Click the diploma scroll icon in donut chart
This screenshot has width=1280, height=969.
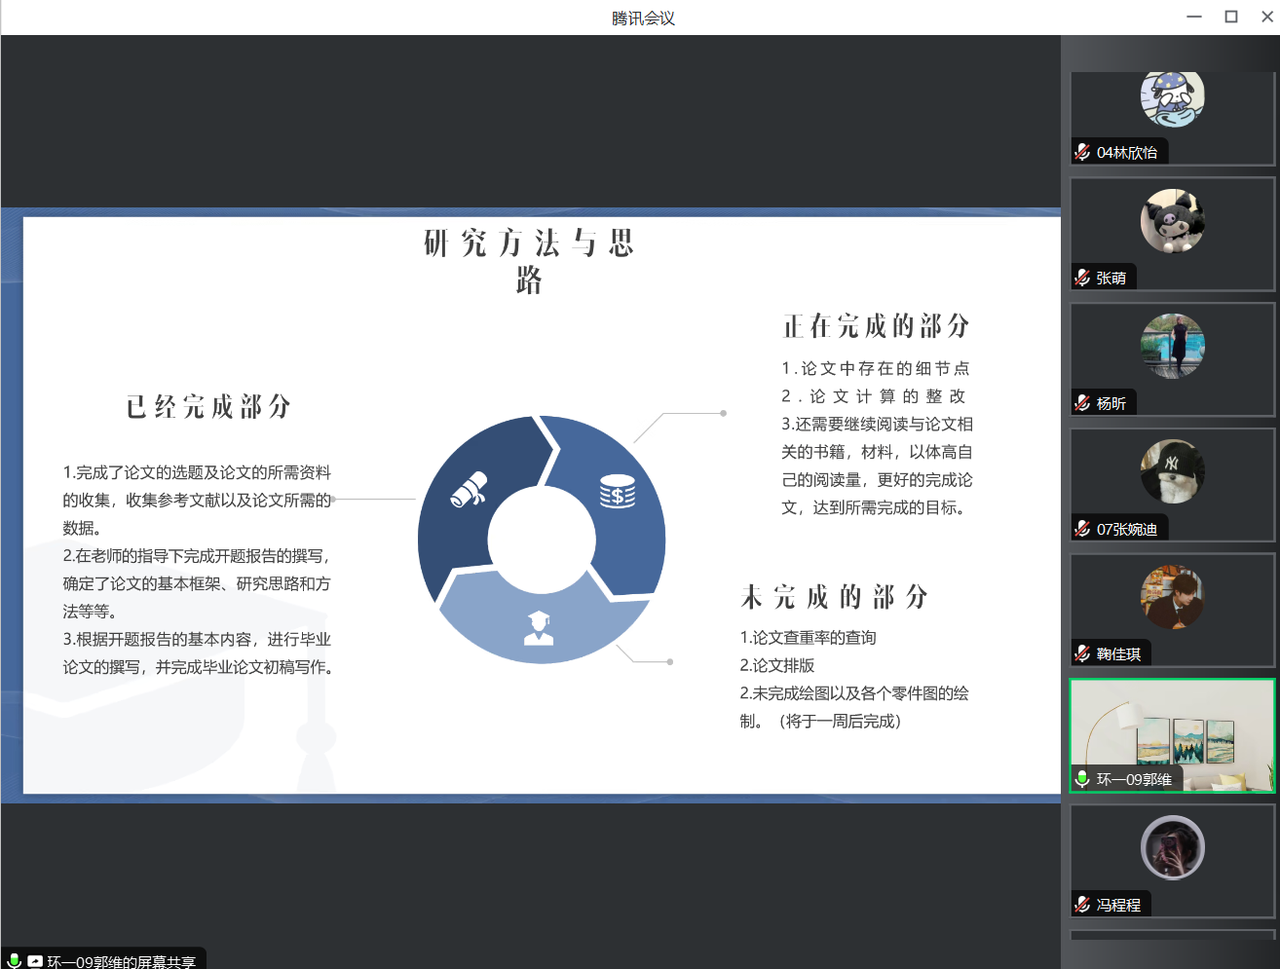pyautogui.click(x=469, y=490)
